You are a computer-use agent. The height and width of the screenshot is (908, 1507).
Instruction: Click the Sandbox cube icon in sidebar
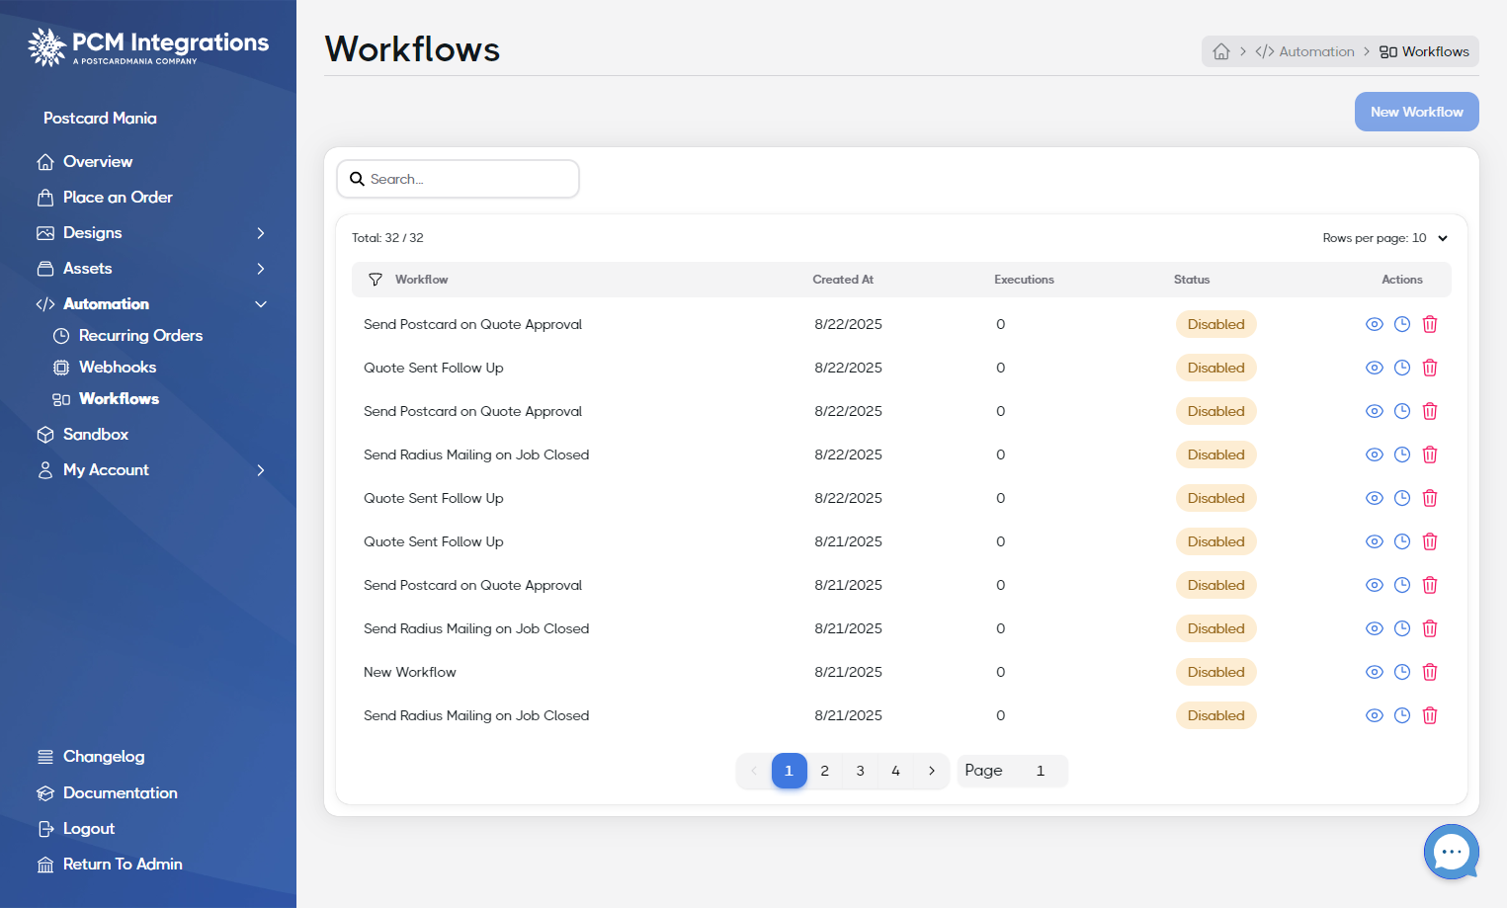point(45,435)
